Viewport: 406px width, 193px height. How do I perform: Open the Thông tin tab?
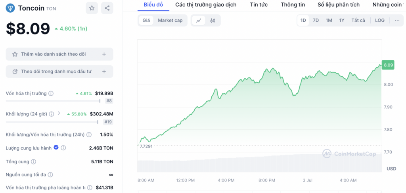[293, 5]
